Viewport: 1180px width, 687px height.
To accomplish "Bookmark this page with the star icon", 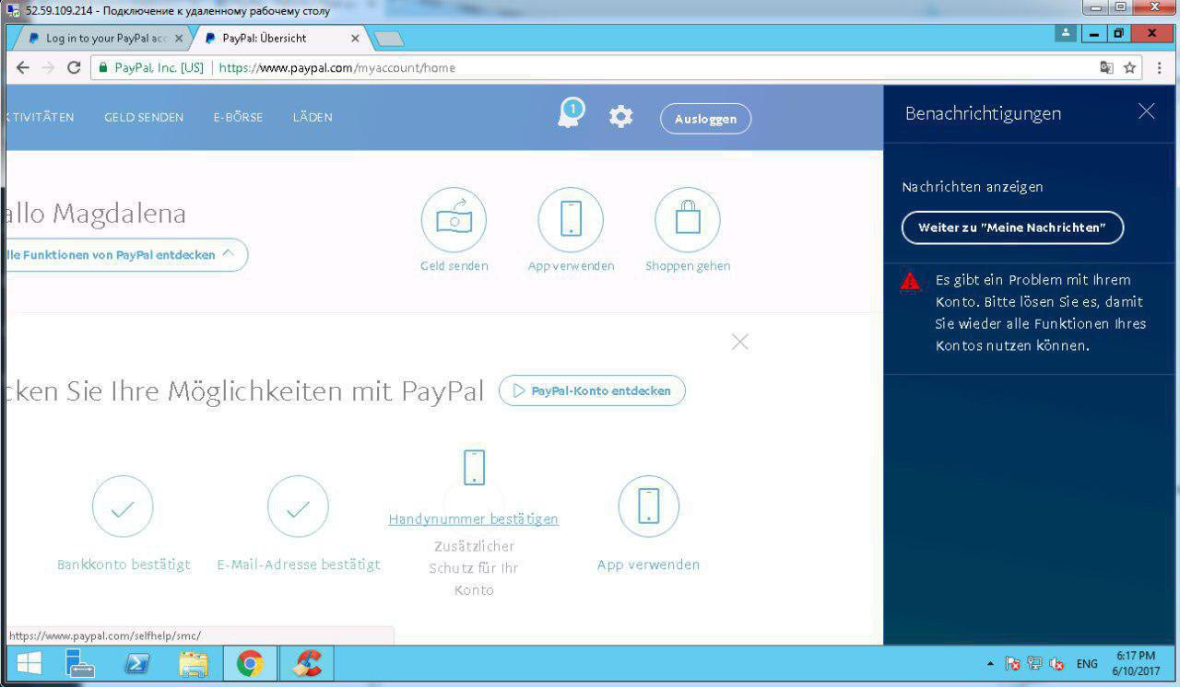I will point(1129,67).
